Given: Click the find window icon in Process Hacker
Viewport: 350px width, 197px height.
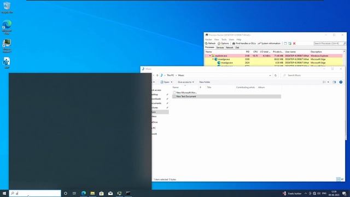Looking at the screenshot, I should click(285, 43).
